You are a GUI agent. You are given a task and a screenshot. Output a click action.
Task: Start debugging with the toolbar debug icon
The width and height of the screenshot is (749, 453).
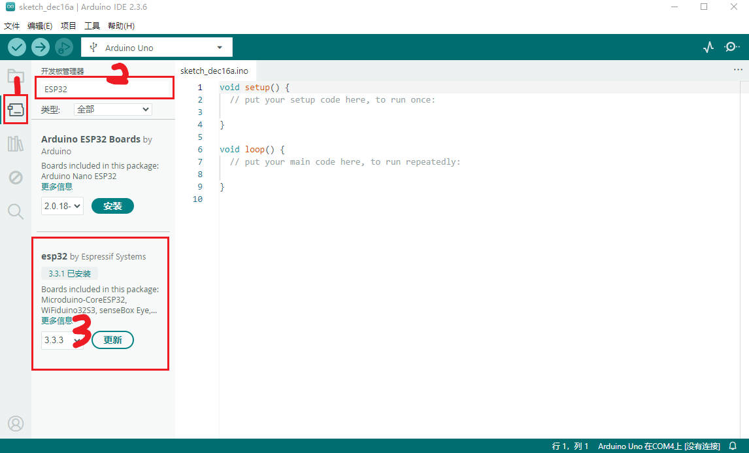pos(63,46)
